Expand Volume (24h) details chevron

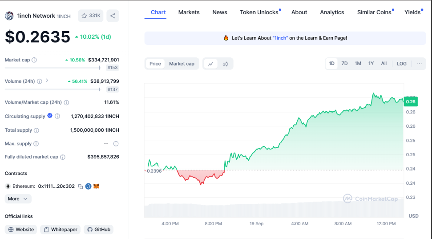coord(47,81)
